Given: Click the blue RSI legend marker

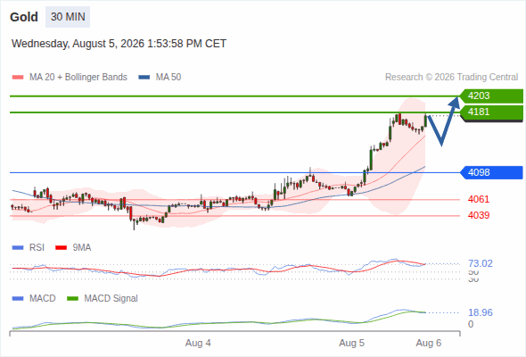Looking at the screenshot, I should pos(18,248).
